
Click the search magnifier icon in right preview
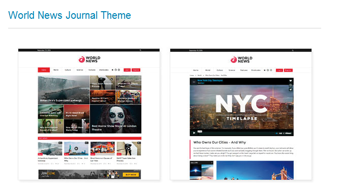[x=293, y=50]
